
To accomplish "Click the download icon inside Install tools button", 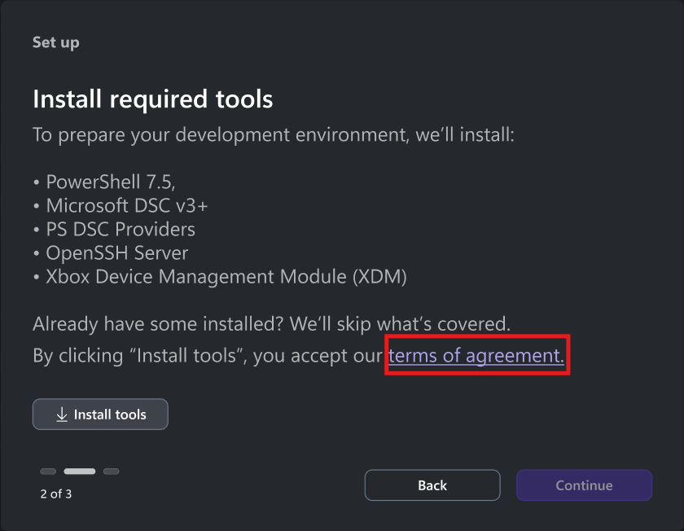I will click(62, 415).
